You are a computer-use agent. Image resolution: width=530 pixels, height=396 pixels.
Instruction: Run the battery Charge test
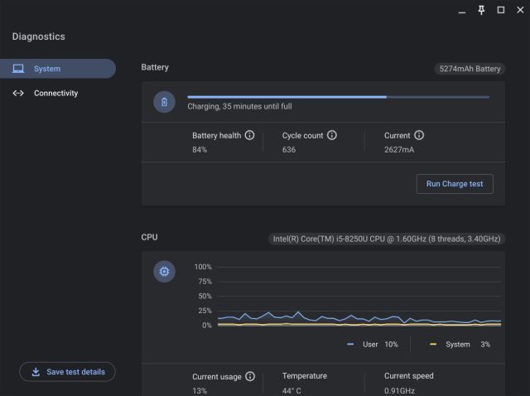454,184
